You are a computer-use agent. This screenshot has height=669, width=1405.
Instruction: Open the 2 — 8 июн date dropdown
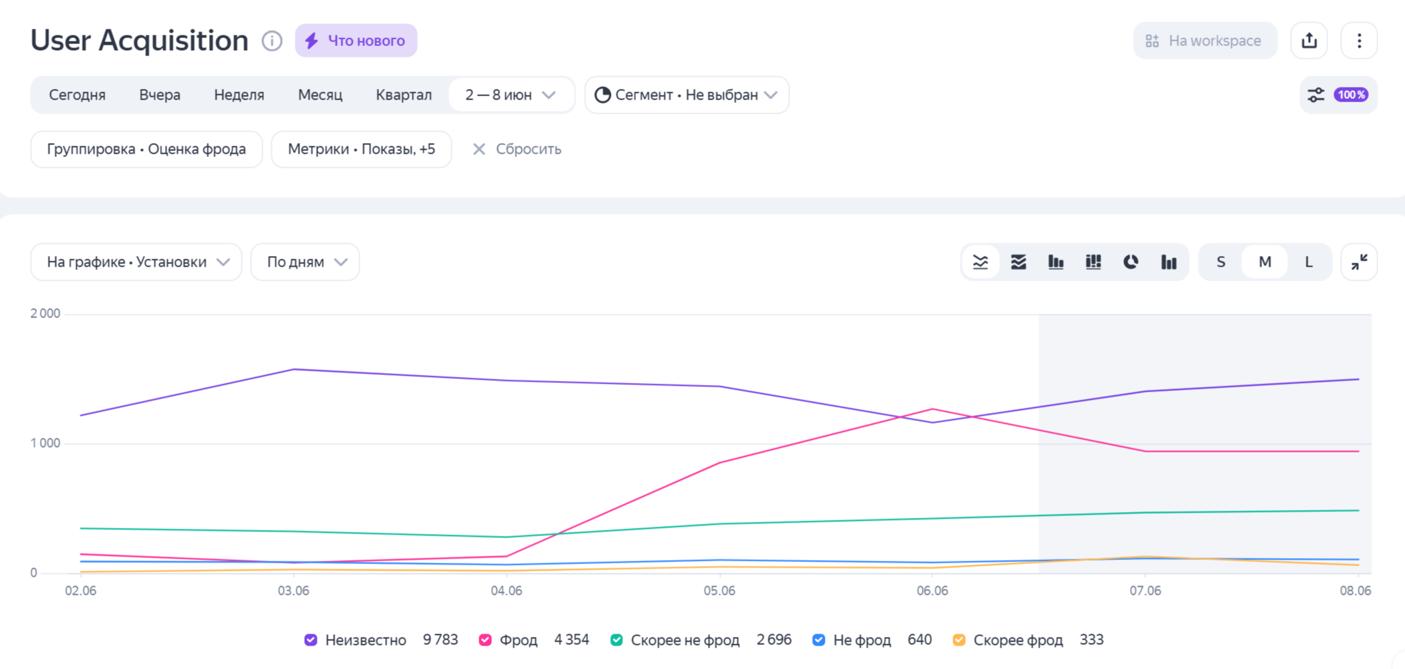[511, 95]
